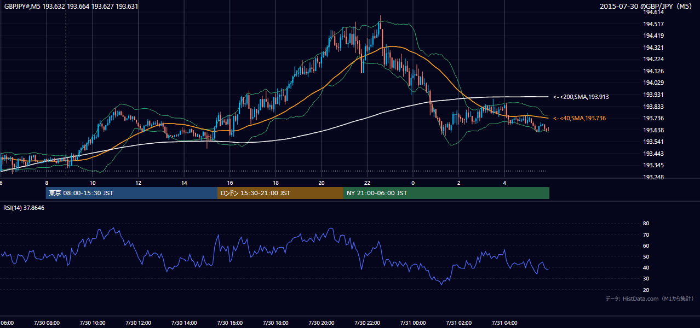Click the 7/30 16:00 time axis label

(229, 323)
